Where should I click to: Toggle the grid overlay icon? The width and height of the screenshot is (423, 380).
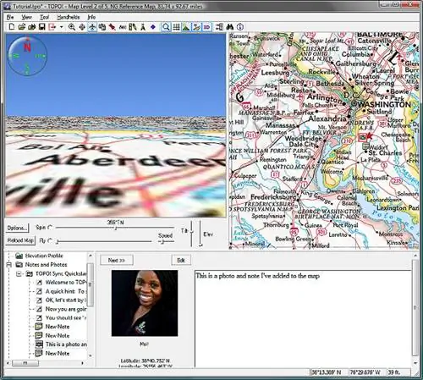click(x=176, y=27)
